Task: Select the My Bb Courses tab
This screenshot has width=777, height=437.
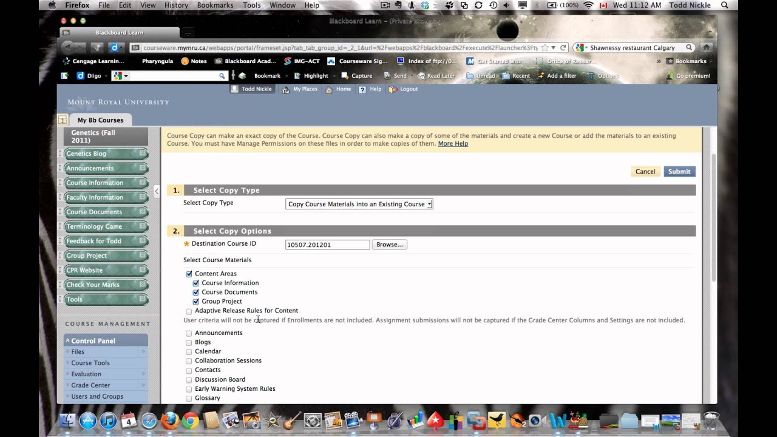Action: (100, 120)
